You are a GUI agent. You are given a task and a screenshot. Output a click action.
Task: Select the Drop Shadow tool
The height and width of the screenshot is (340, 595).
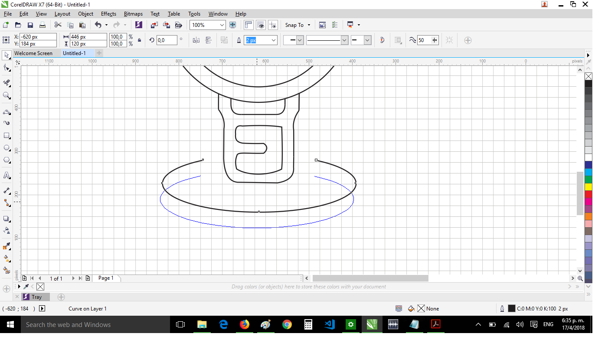click(x=7, y=219)
